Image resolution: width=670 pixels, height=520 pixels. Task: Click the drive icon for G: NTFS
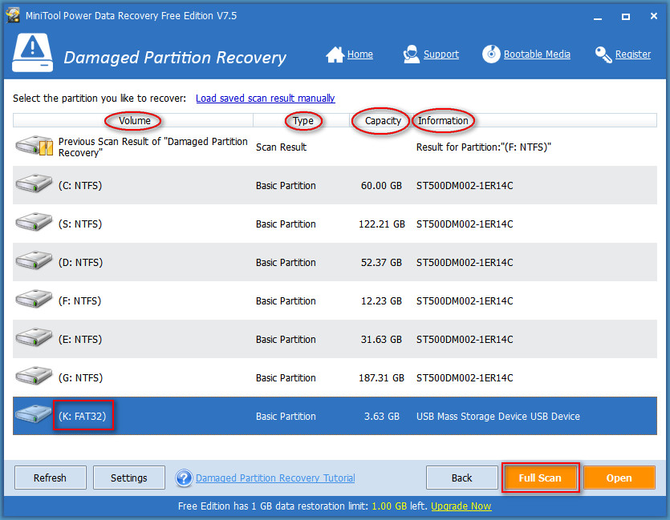(34, 376)
